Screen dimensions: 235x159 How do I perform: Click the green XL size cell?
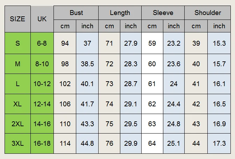tap(18, 104)
